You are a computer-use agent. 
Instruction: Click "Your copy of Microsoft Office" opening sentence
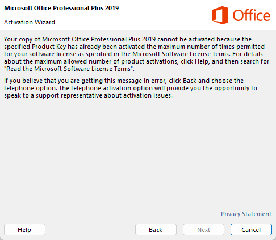click(x=47, y=39)
